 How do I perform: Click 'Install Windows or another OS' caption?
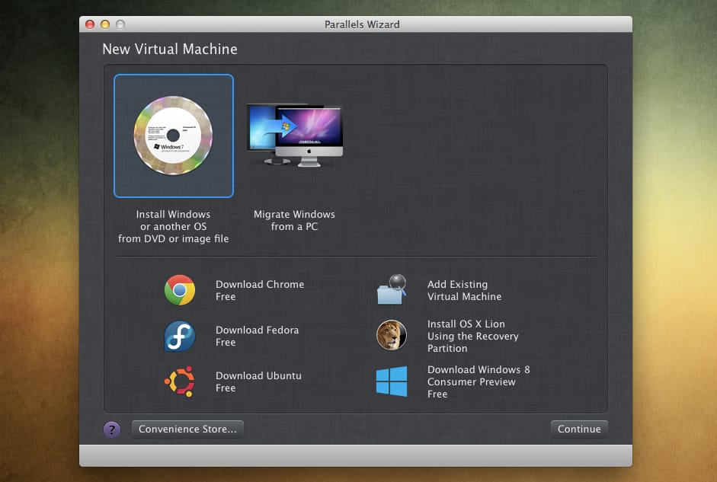[x=173, y=220]
